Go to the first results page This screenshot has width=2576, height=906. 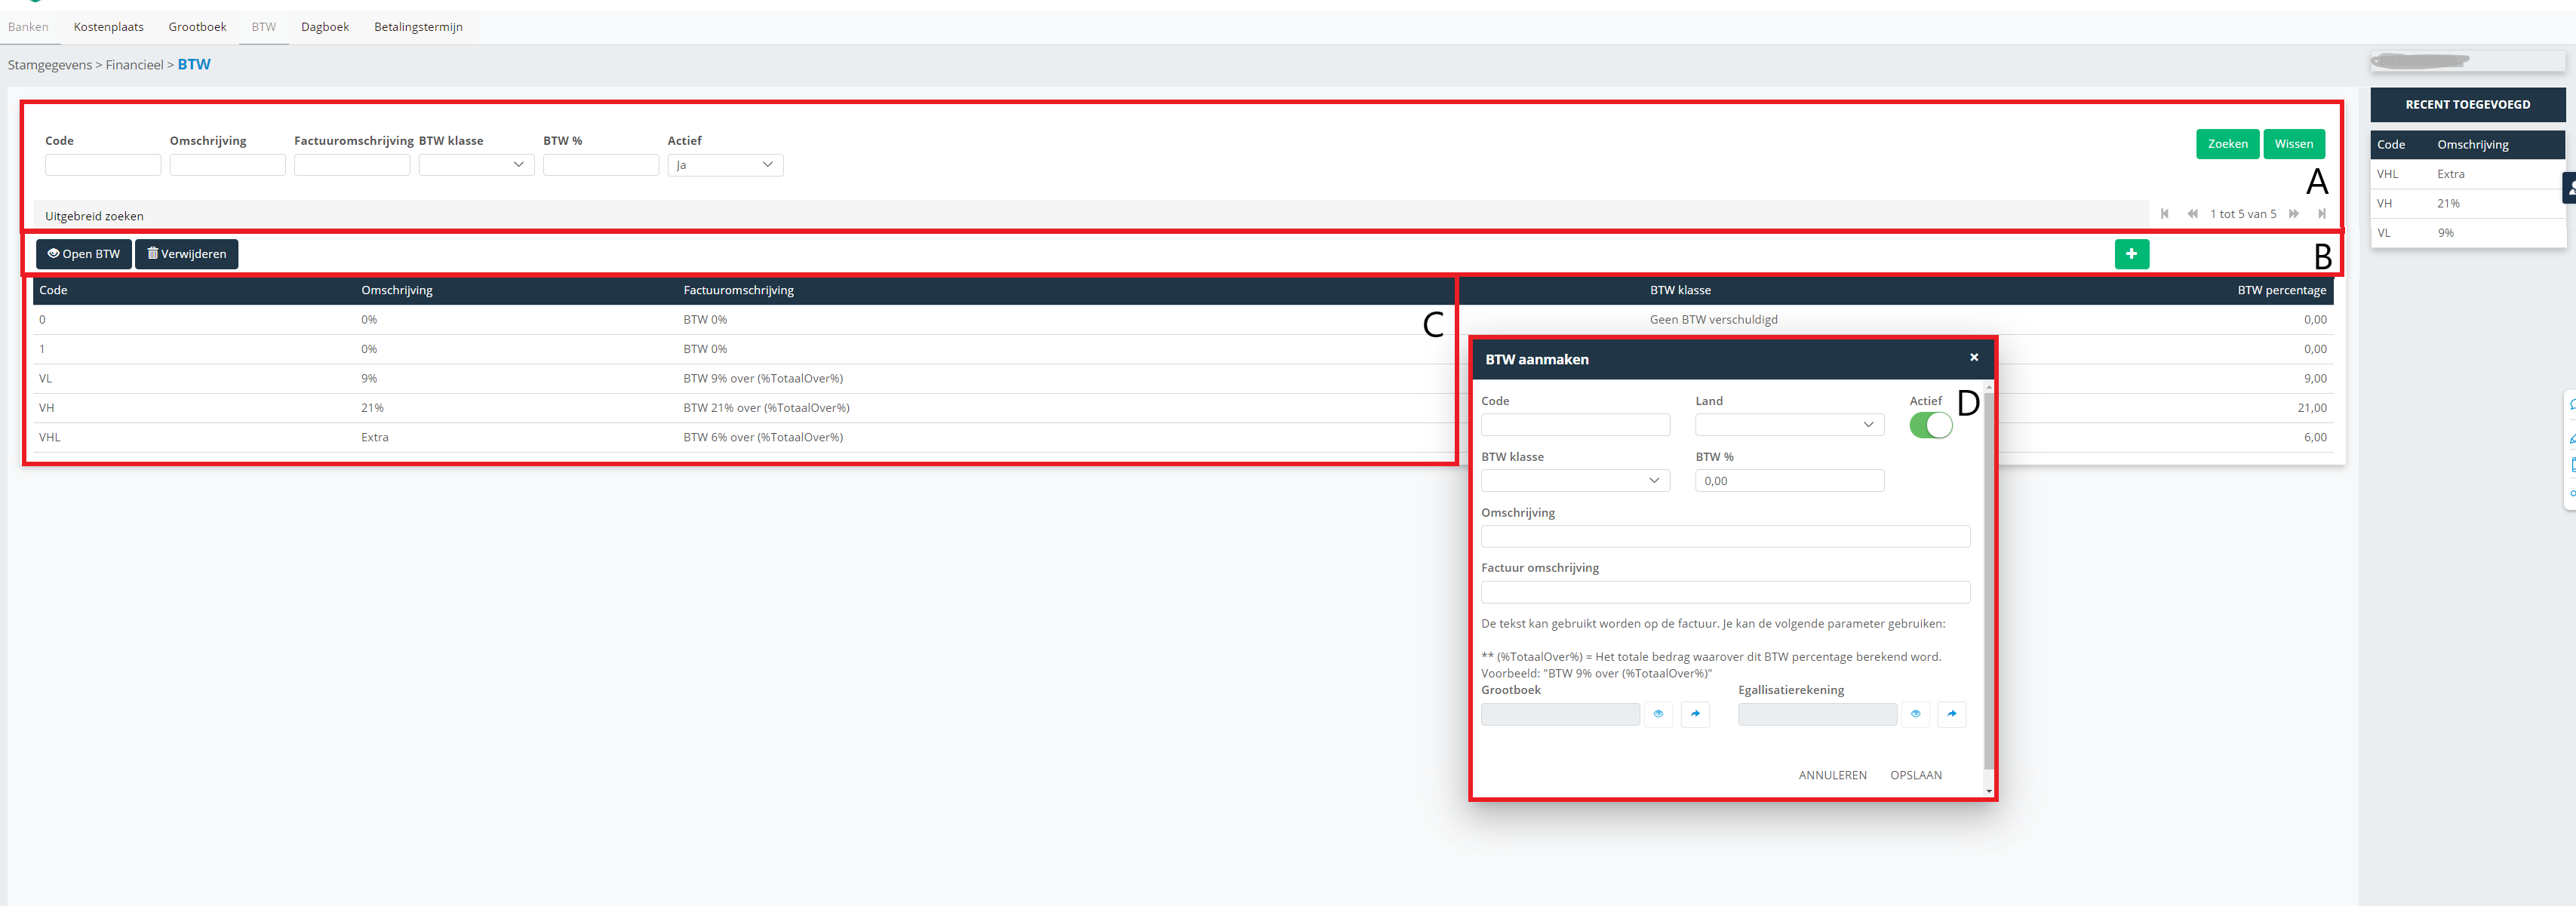tap(2164, 214)
